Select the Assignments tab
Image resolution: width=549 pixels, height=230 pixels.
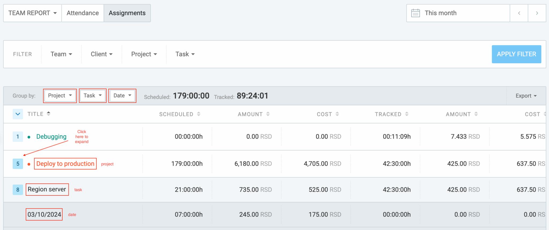pos(127,13)
